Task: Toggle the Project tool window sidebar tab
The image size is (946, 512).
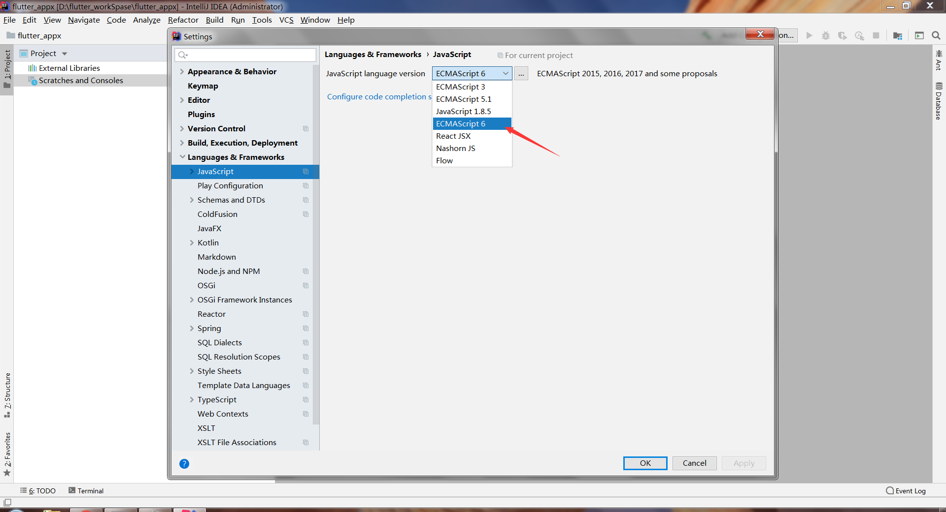Action: click(x=7, y=69)
